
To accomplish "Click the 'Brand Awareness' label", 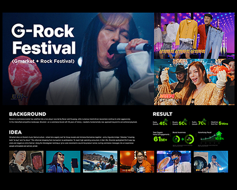I will (179, 133).
